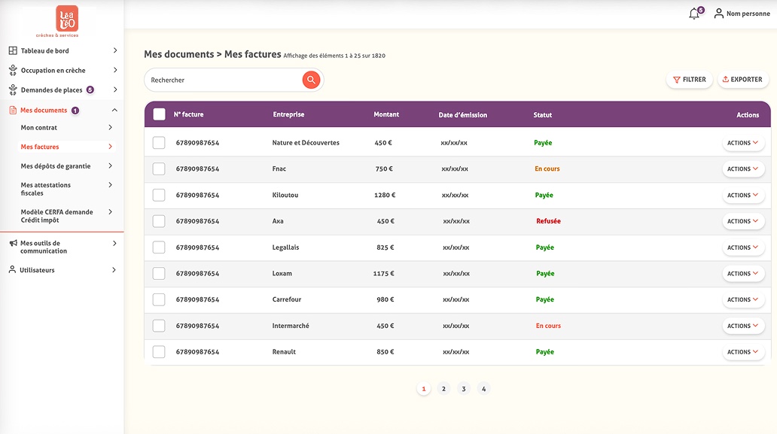
Task: Open the ACTIONS dropdown for Axa row
Action: point(743,221)
